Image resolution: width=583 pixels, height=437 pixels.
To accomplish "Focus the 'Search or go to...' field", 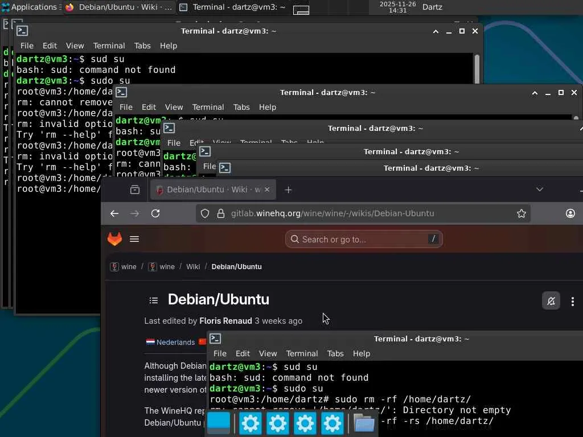I will pos(364,240).
